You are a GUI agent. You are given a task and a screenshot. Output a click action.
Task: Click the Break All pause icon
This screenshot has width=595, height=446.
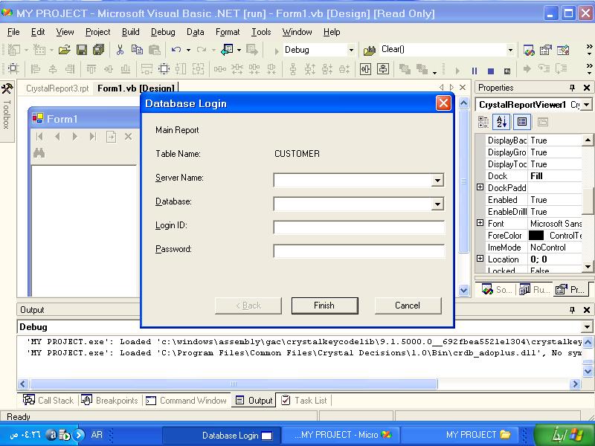(x=475, y=71)
